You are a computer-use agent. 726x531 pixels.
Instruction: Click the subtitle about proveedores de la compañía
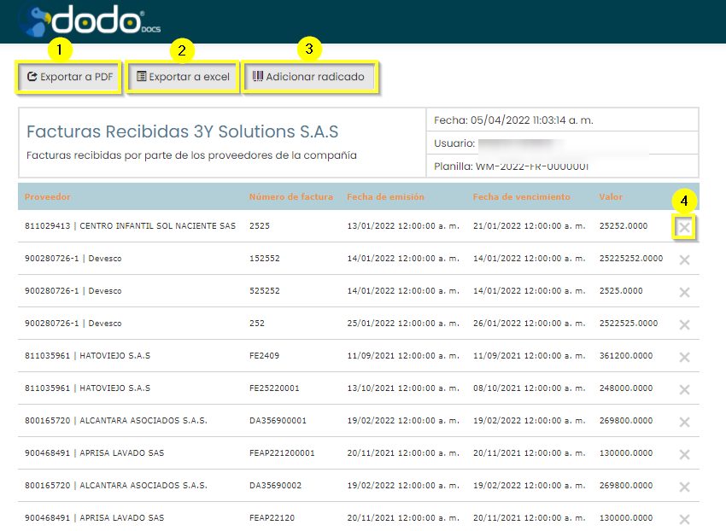pos(191,155)
